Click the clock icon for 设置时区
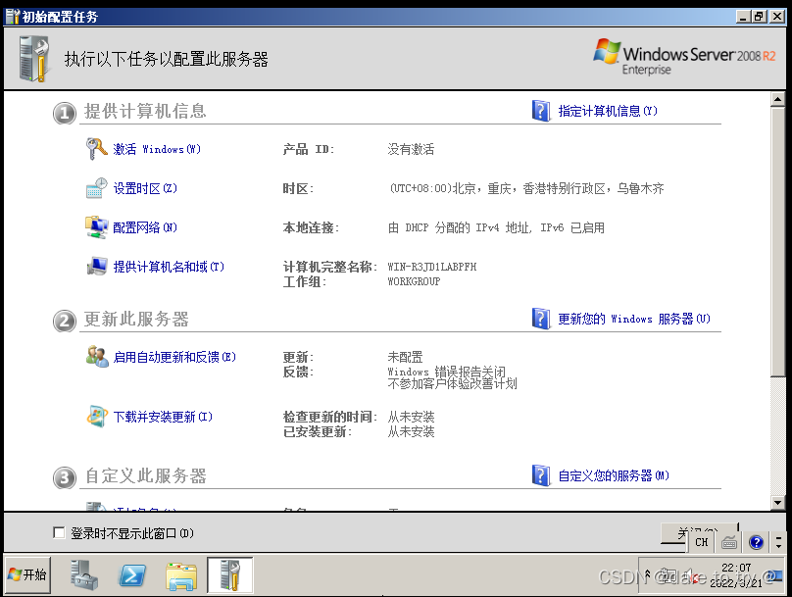The width and height of the screenshot is (792, 597). tap(96, 188)
